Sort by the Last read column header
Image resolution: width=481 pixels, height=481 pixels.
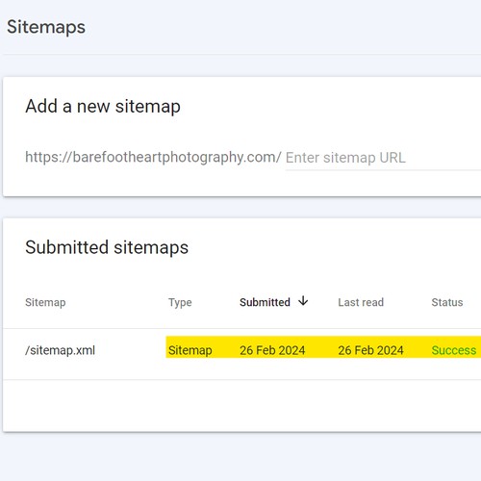[x=361, y=302]
